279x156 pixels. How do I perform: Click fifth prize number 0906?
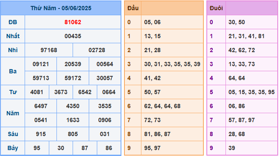coord(105,120)
